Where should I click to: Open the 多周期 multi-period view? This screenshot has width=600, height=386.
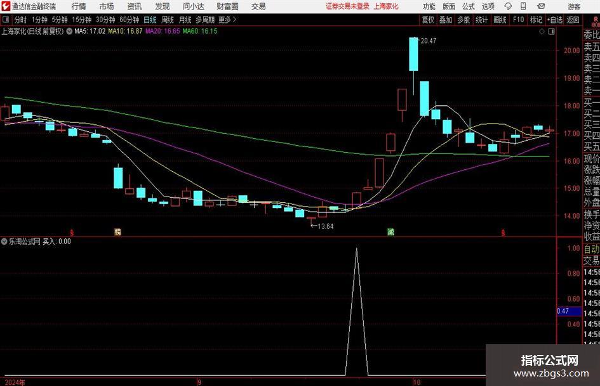point(205,20)
